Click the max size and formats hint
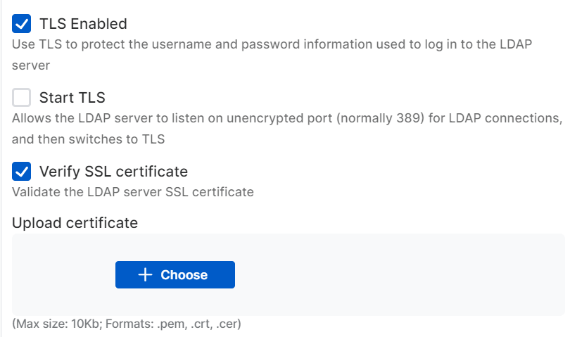Screen dimensions: 570x337 point(127,324)
